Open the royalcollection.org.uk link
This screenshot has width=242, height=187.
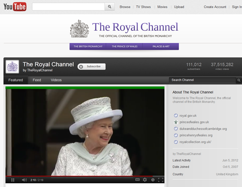pyautogui.click(x=195, y=142)
